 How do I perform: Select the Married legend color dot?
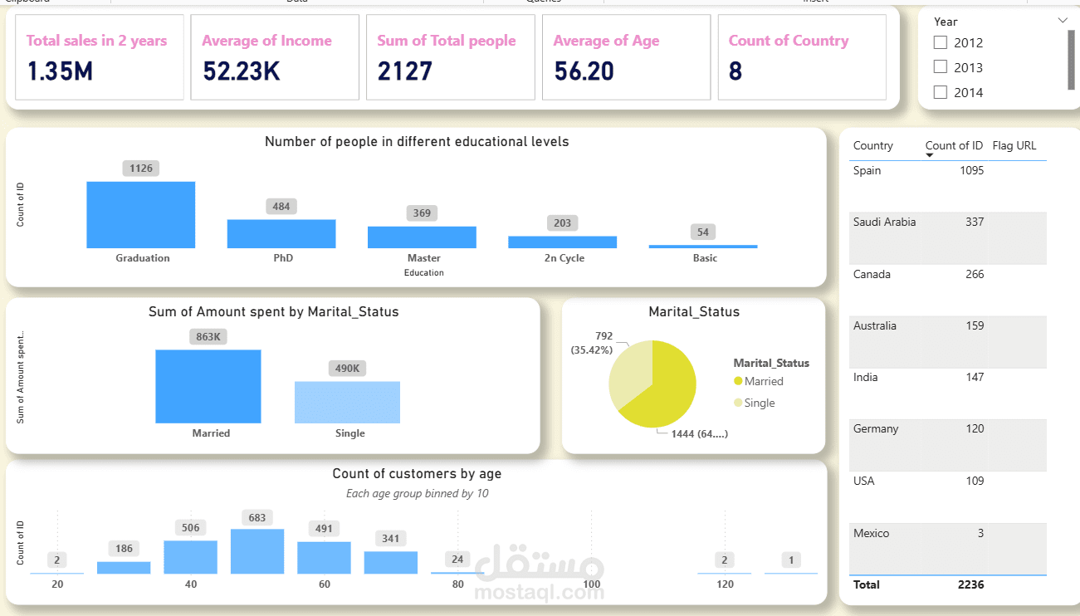[x=738, y=381]
